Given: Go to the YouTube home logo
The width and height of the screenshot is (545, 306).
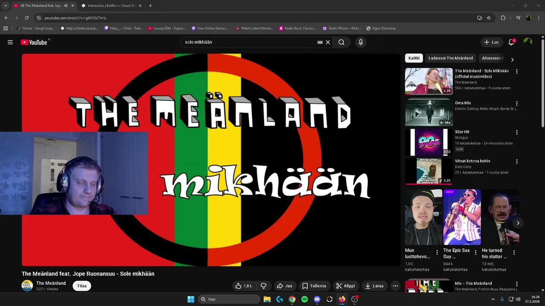Looking at the screenshot, I should coord(34,42).
